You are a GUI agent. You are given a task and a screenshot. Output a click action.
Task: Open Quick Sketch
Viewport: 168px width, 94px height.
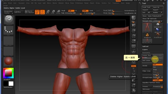(x=29, y=12)
